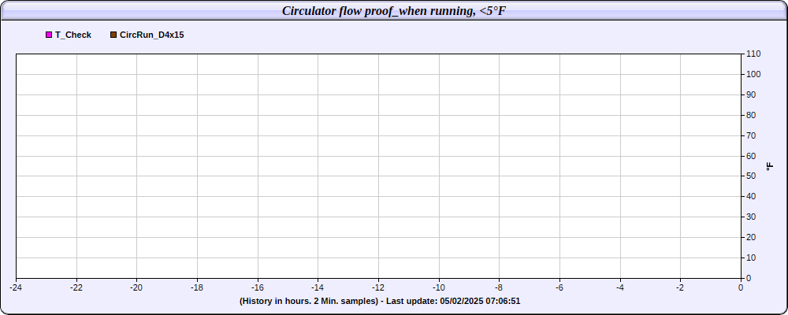Toggle the CircRun_D4x15 series label
Screen dimensions: 788x315
pos(152,35)
